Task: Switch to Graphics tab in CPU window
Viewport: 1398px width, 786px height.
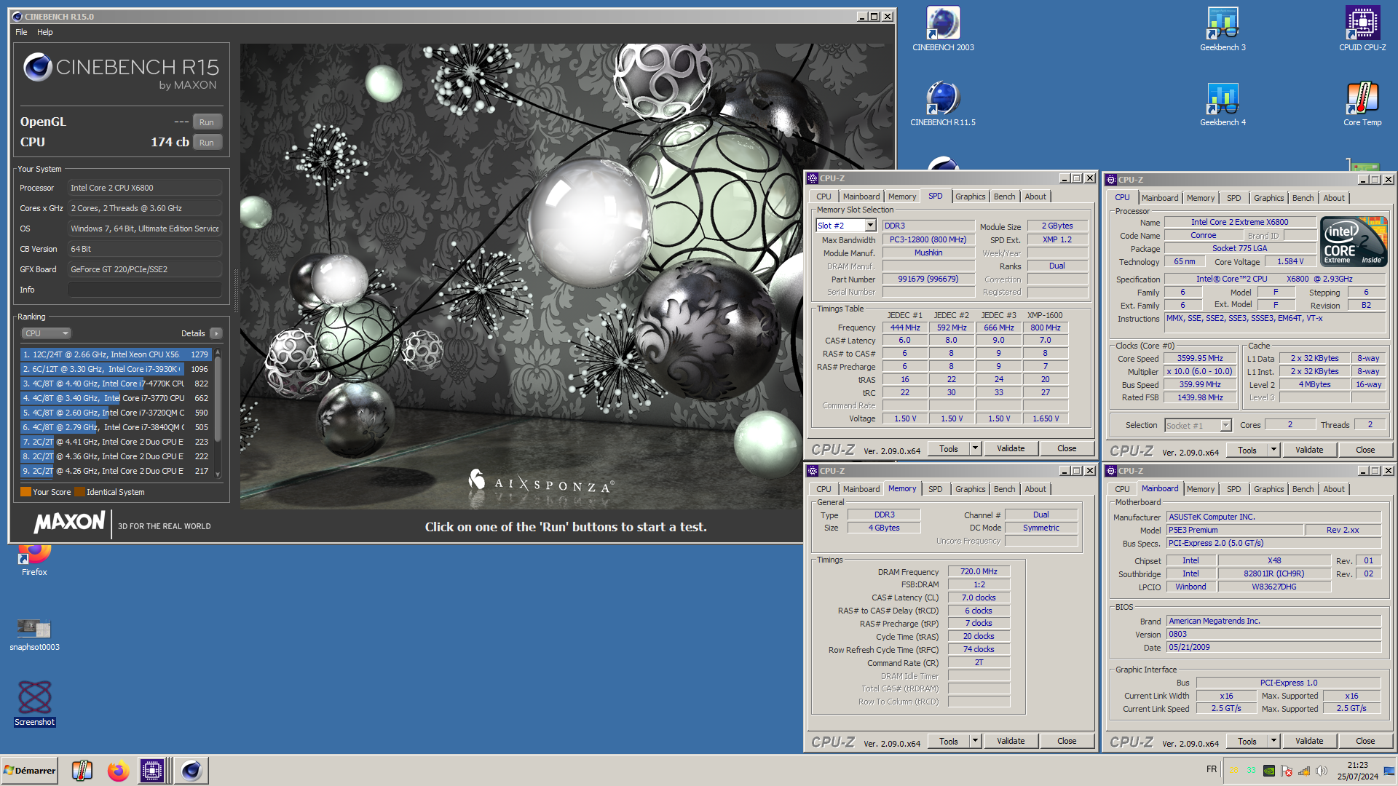Action: 1268,198
